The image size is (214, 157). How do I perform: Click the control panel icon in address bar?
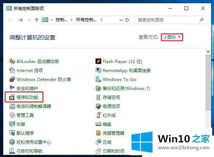point(45,20)
